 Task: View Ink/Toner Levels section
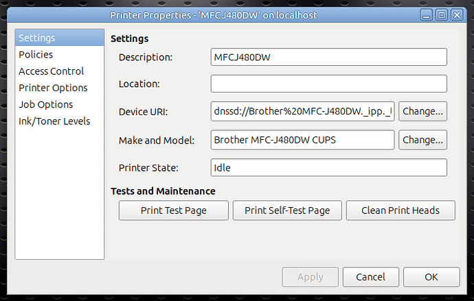pos(60,121)
